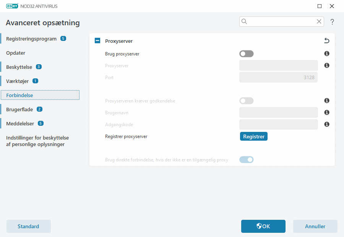Open the Opdater settings section
The width and height of the screenshot is (344, 237).
pos(16,53)
